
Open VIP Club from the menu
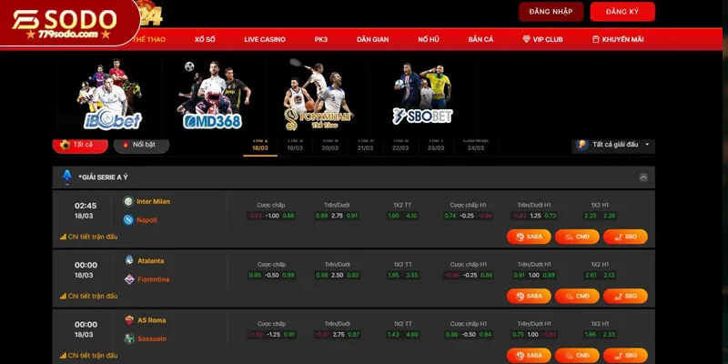542,39
